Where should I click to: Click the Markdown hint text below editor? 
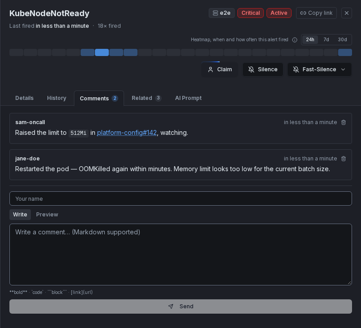(51, 292)
